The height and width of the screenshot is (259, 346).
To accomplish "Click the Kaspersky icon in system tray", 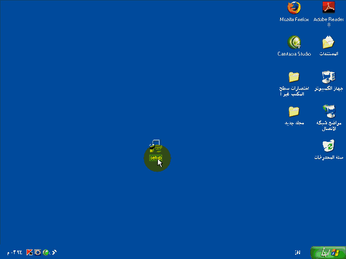I will tap(30, 252).
